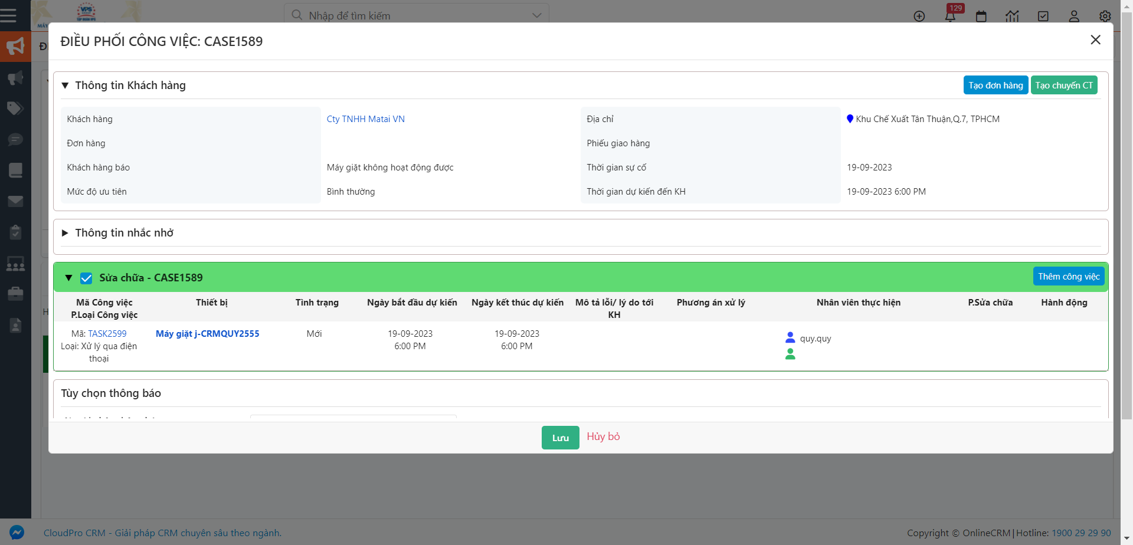Open the user profile icon

click(1074, 17)
